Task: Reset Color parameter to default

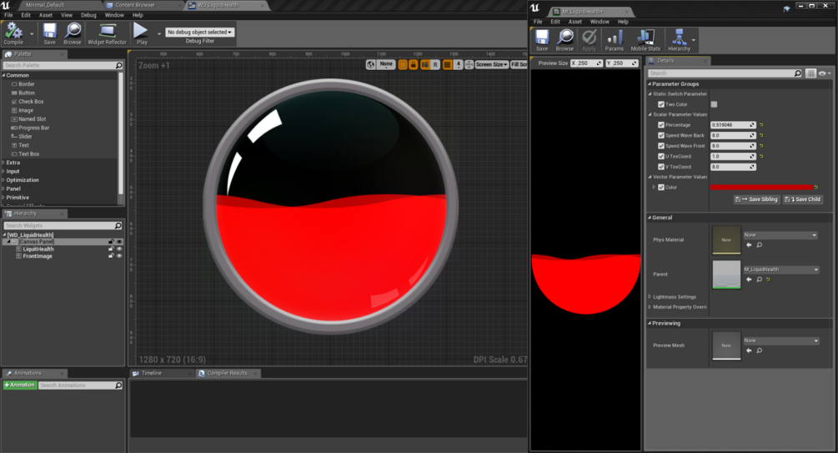Action: tap(816, 187)
